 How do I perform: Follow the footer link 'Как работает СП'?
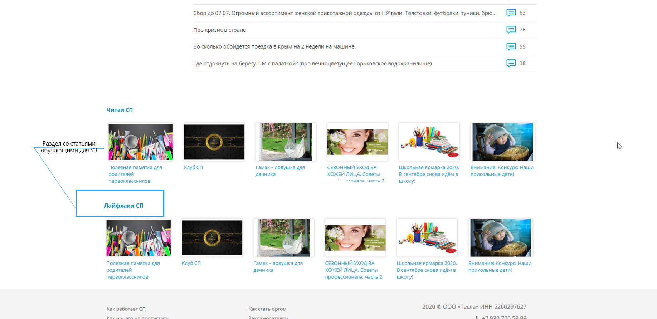[126, 309]
